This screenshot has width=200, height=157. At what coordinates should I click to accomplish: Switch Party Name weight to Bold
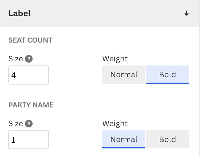[x=167, y=139]
